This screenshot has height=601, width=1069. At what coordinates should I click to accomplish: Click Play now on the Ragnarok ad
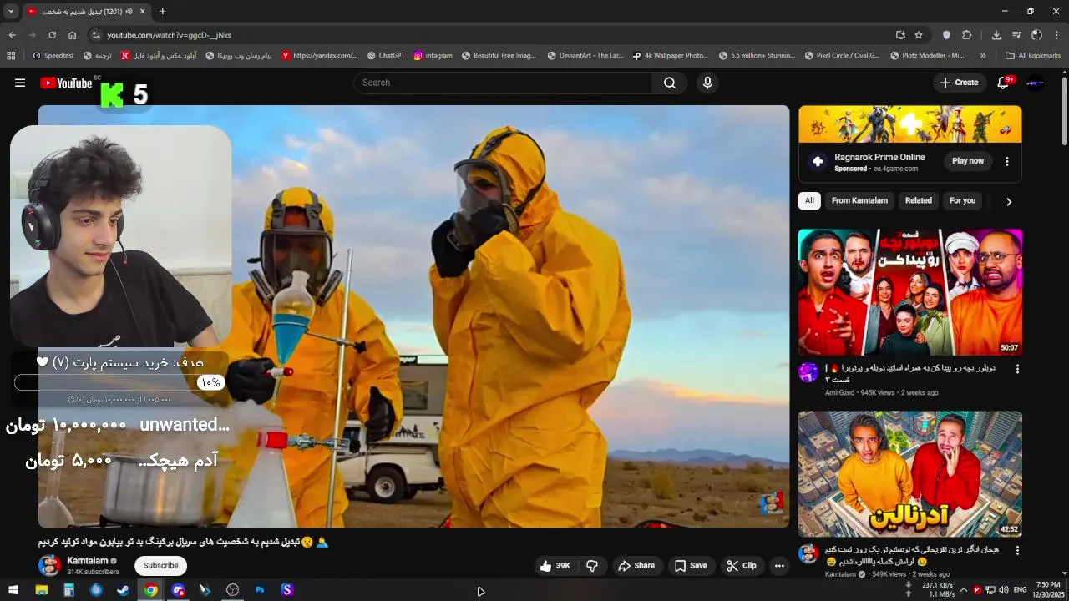[x=968, y=161]
